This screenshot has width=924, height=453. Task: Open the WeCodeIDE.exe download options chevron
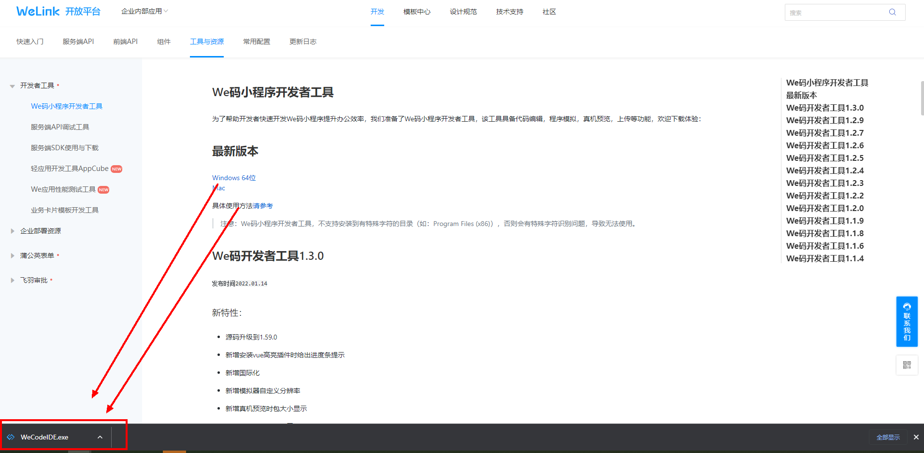pos(100,437)
